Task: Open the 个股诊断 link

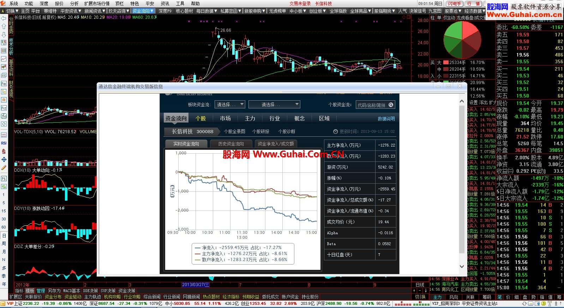Action: tap(287, 131)
